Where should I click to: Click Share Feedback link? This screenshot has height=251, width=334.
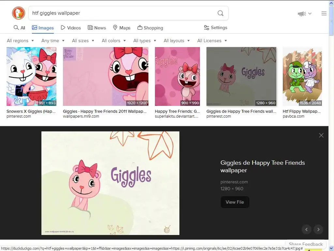tap(306, 244)
